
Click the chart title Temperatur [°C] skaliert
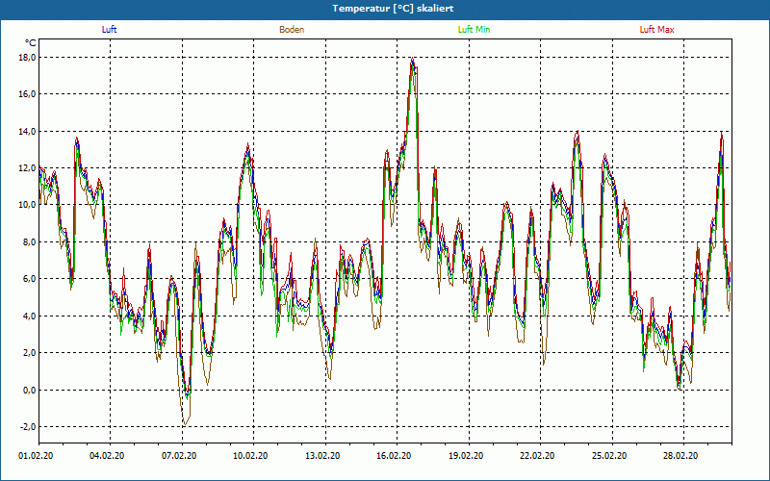[393, 9]
